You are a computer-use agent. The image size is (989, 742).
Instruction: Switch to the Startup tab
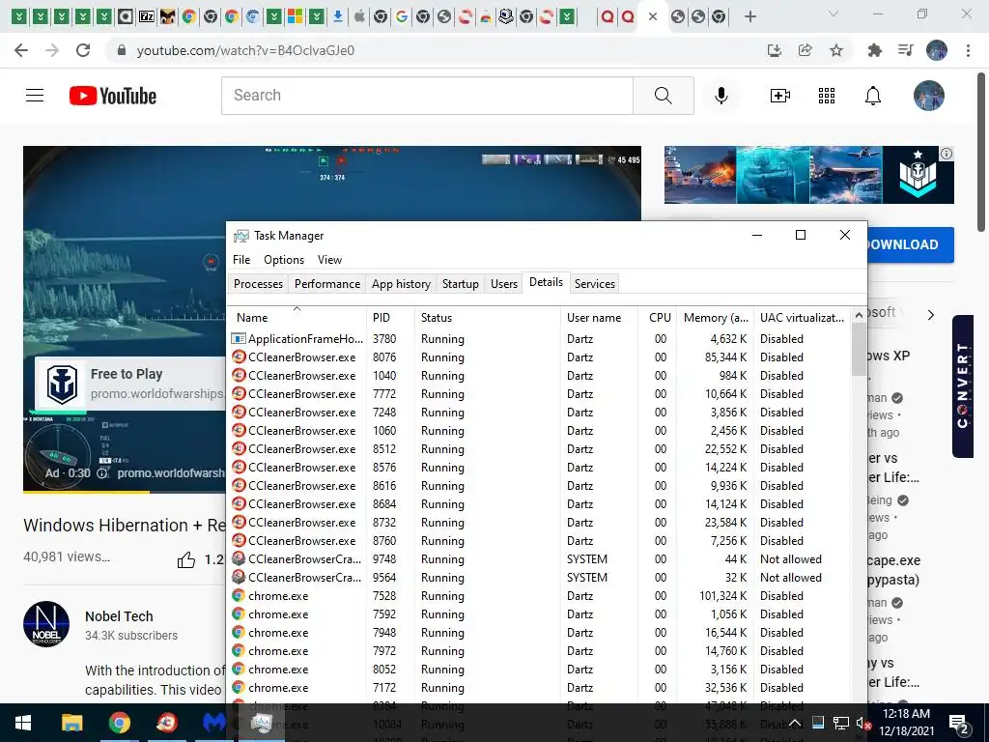pos(461,284)
